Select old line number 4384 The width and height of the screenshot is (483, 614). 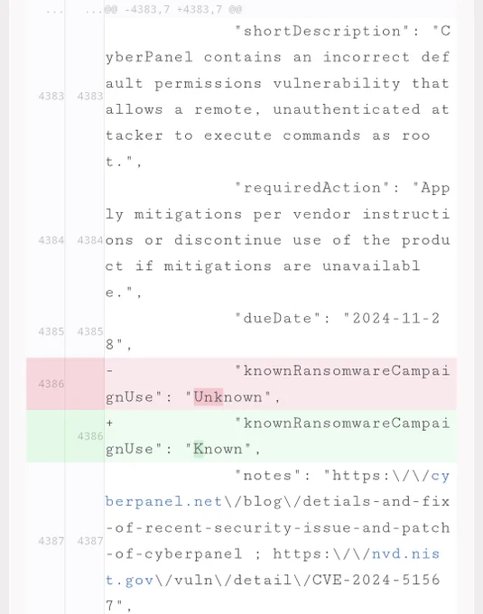tap(51, 240)
